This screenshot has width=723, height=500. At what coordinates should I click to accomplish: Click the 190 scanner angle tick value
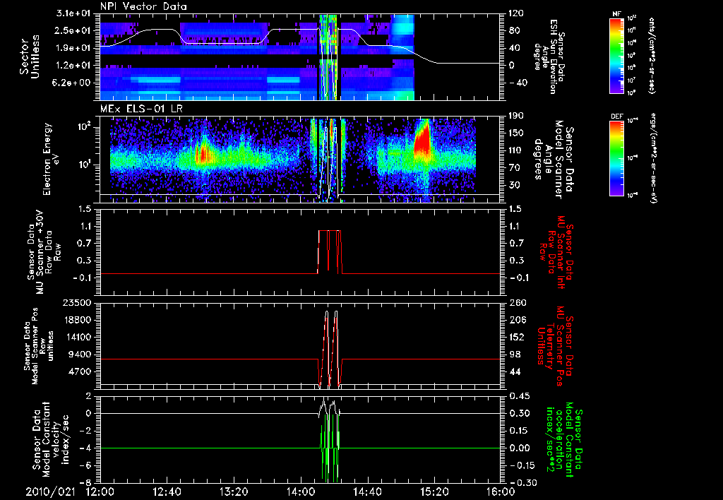(516, 117)
